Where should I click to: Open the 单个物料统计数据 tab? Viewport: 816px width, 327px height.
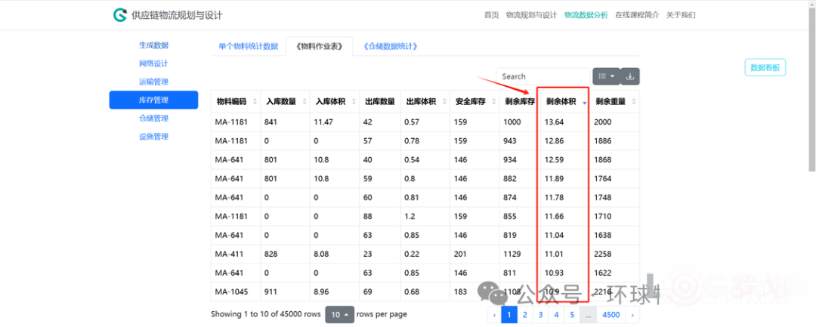point(249,46)
